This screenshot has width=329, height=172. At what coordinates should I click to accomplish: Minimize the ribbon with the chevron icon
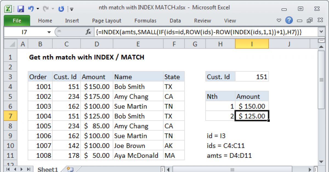279,20
